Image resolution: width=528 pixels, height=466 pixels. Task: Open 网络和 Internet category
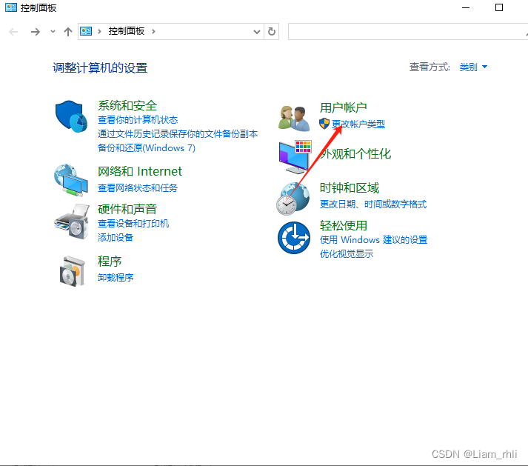click(x=140, y=171)
